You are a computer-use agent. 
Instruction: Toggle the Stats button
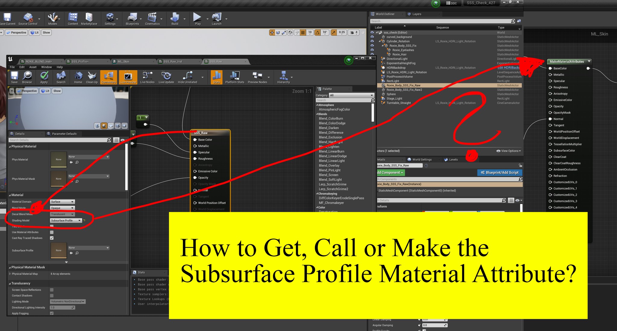216,77
